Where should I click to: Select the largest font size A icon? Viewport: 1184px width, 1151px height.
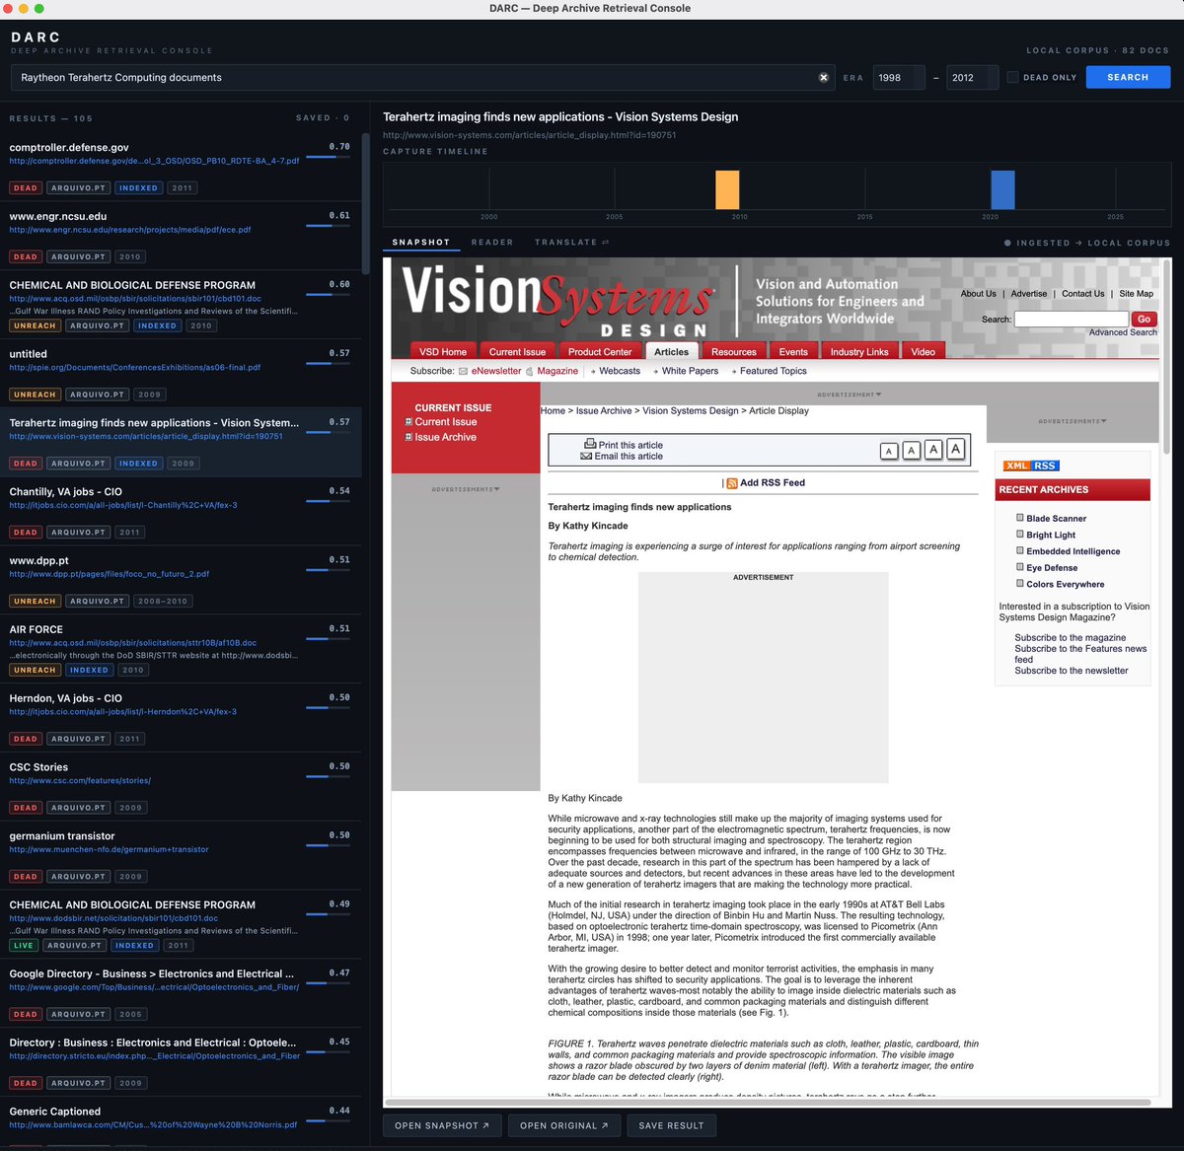click(955, 449)
